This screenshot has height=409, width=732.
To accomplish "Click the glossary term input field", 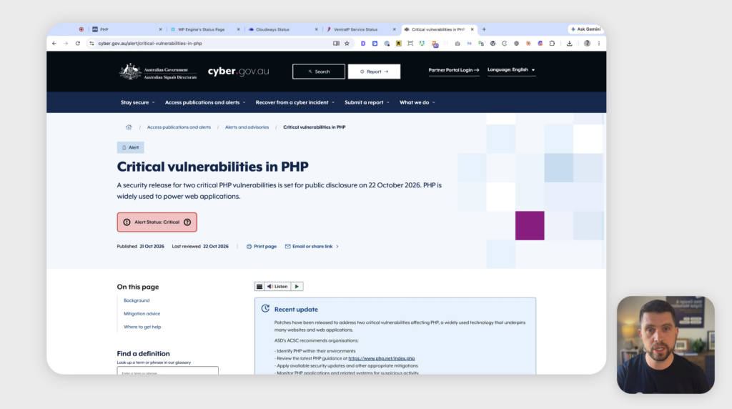I will click(x=167, y=370).
